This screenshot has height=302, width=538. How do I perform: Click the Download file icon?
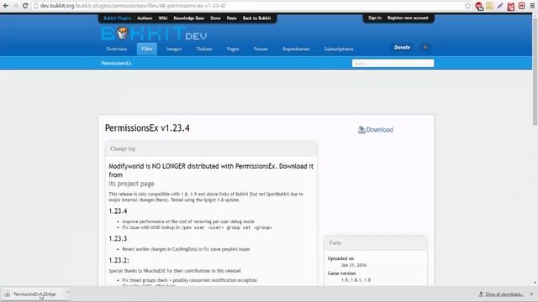pyautogui.click(x=361, y=129)
